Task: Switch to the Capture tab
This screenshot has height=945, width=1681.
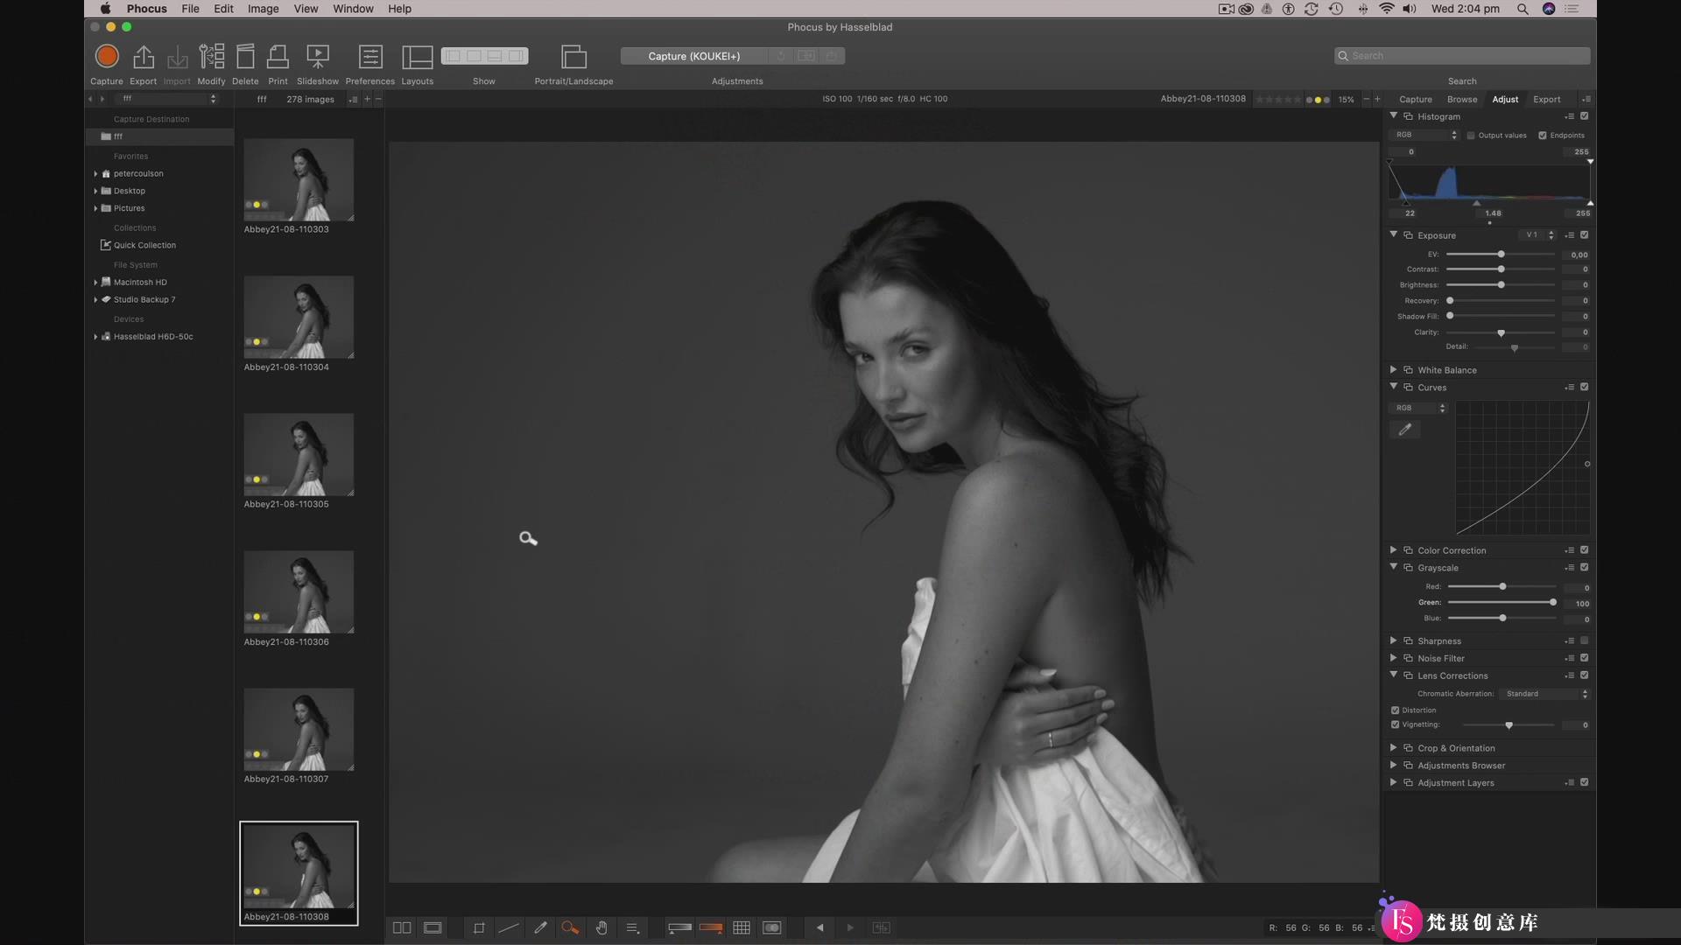Action: click(1416, 99)
